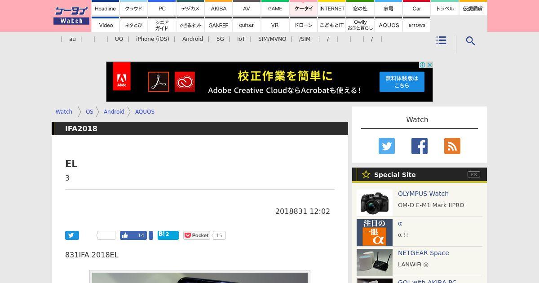Image resolution: width=539 pixels, height=283 pixels.
Task: Open the AV tab
Action: coord(247,9)
